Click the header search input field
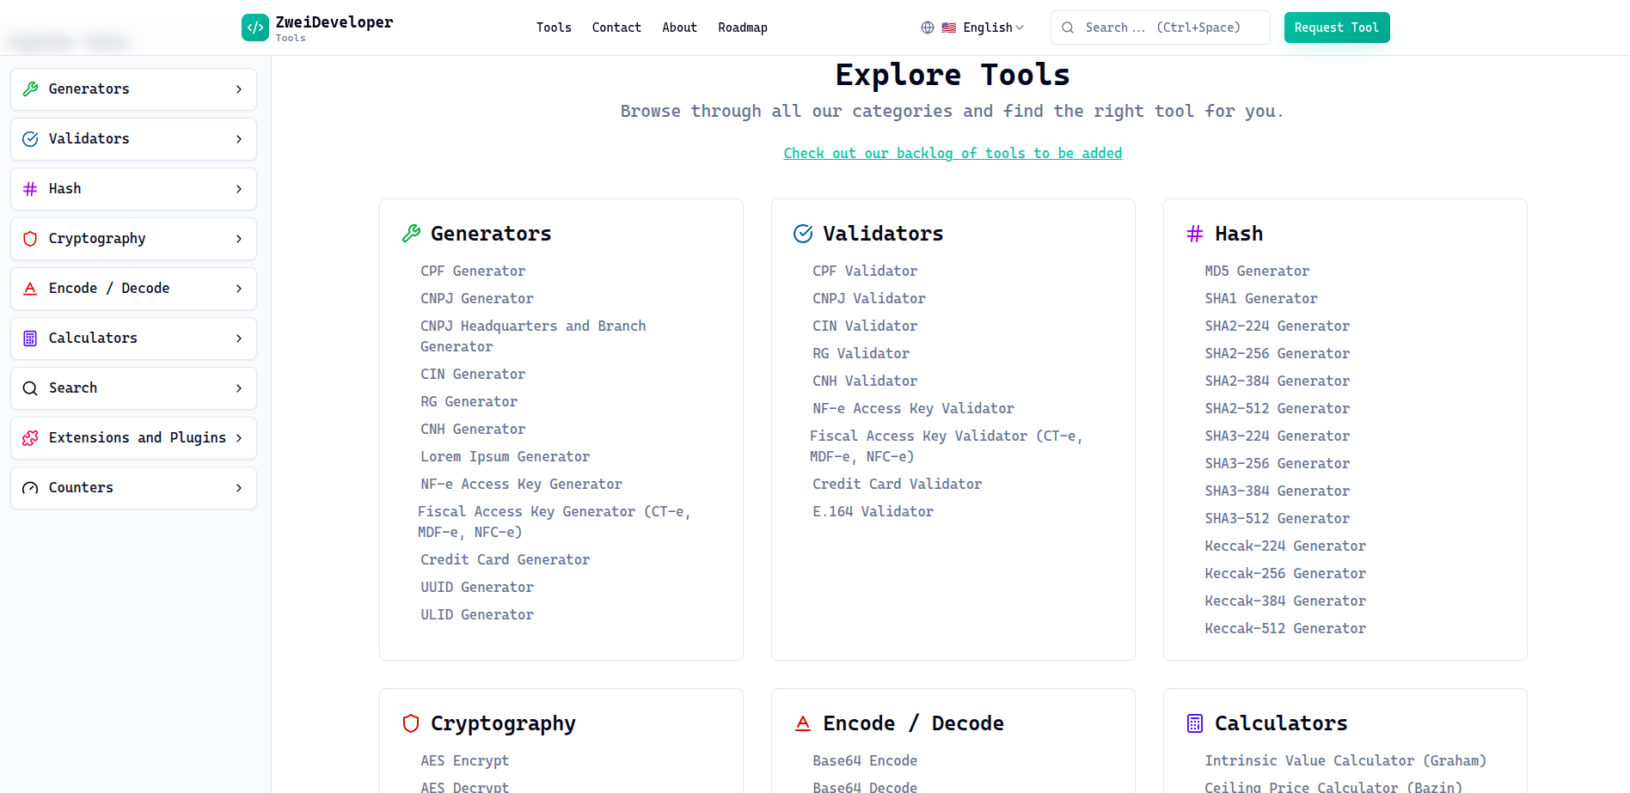The height and width of the screenshot is (793, 1630). (x=1160, y=27)
